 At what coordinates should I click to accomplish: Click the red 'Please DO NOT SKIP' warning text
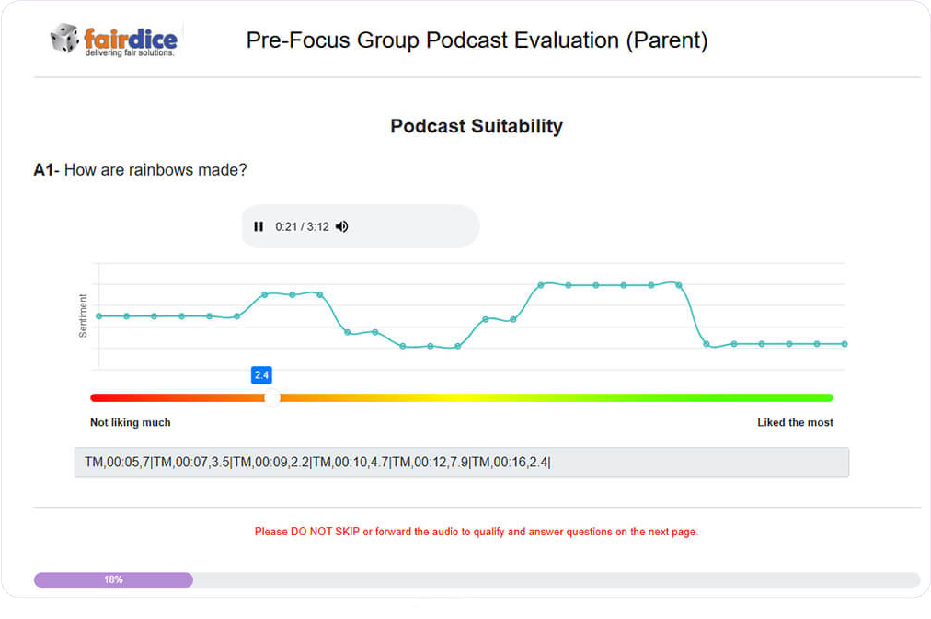(476, 532)
